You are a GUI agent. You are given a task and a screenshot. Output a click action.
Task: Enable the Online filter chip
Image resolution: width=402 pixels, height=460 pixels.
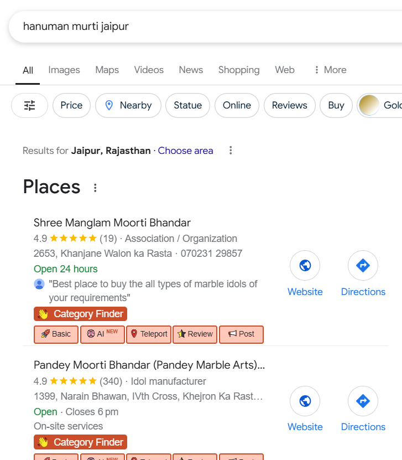[237, 106]
